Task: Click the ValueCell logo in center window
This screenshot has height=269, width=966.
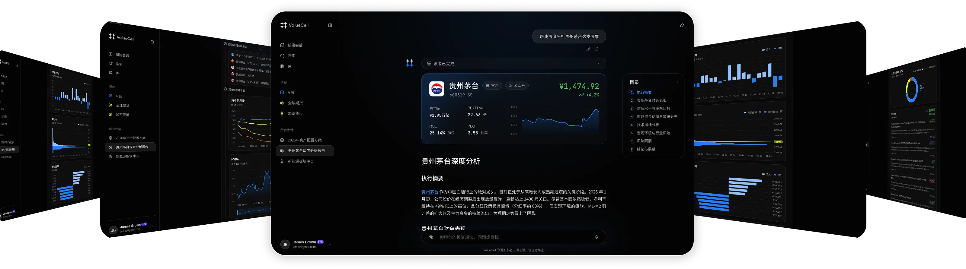Action: pyautogui.click(x=294, y=25)
